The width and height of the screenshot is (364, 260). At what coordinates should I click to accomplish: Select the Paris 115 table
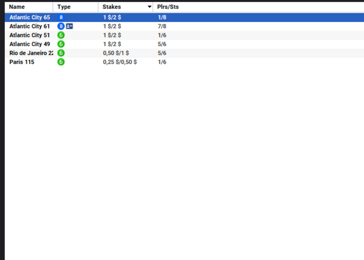point(184,62)
